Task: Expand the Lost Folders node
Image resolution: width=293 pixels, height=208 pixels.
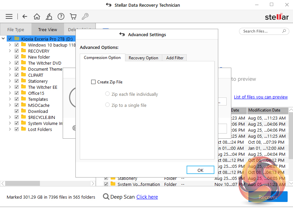Action: [10, 129]
